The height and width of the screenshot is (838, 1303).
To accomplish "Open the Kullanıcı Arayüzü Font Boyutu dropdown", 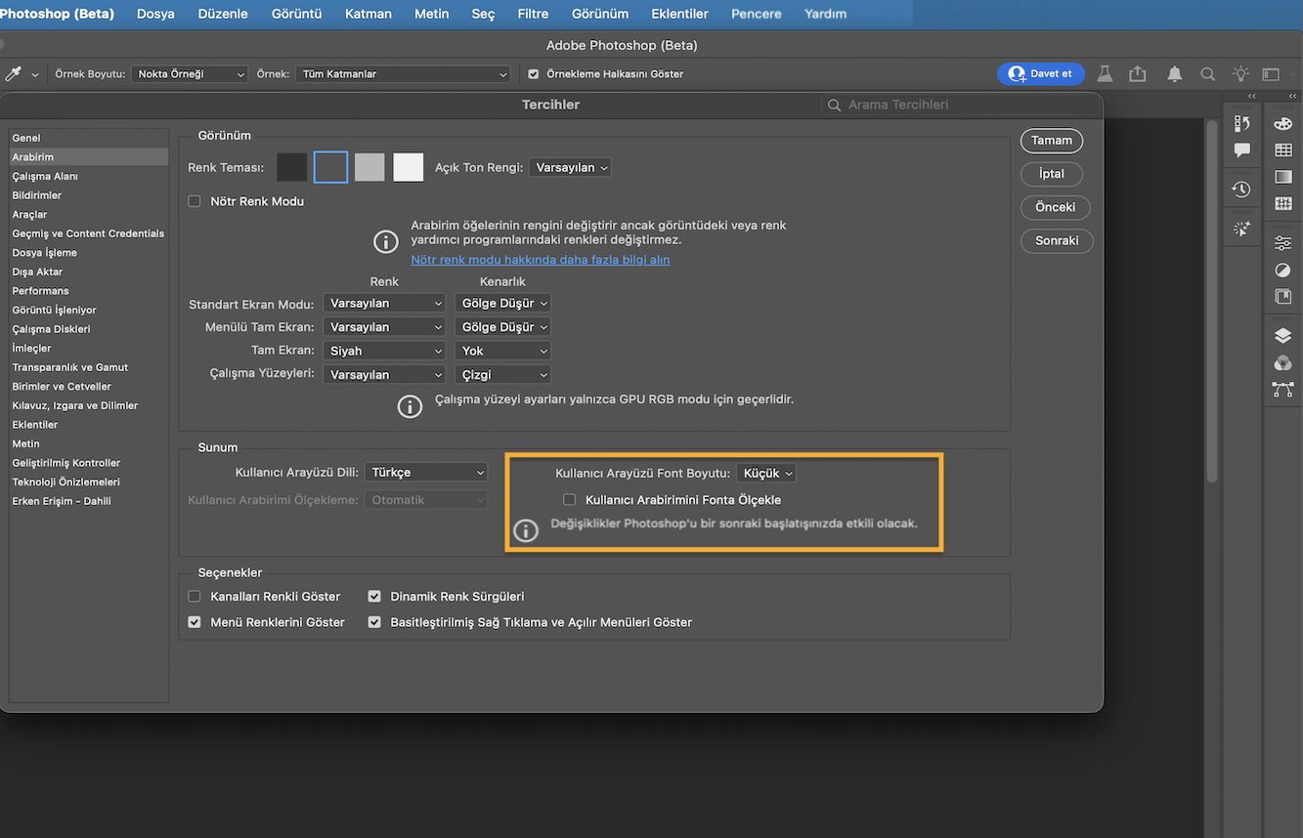I will (766, 473).
